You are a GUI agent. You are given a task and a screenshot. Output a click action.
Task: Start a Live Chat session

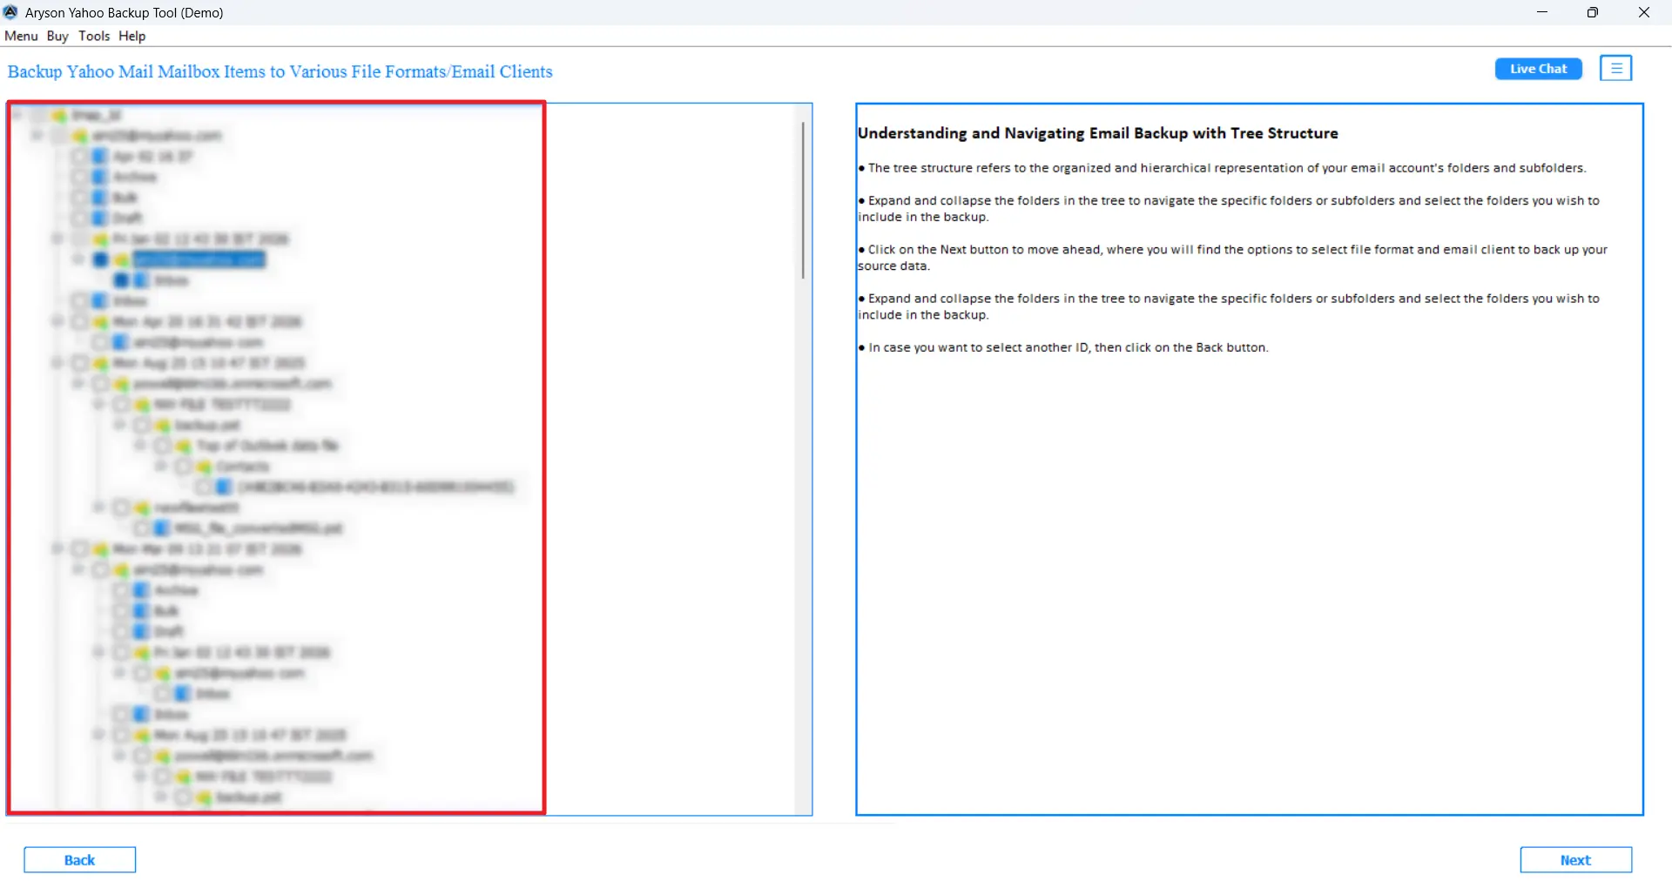[x=1538, y=69]
